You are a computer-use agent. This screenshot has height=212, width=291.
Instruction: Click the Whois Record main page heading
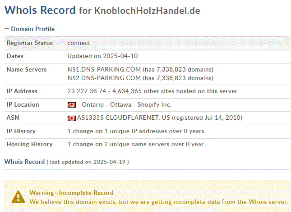[x=40, y=10]
